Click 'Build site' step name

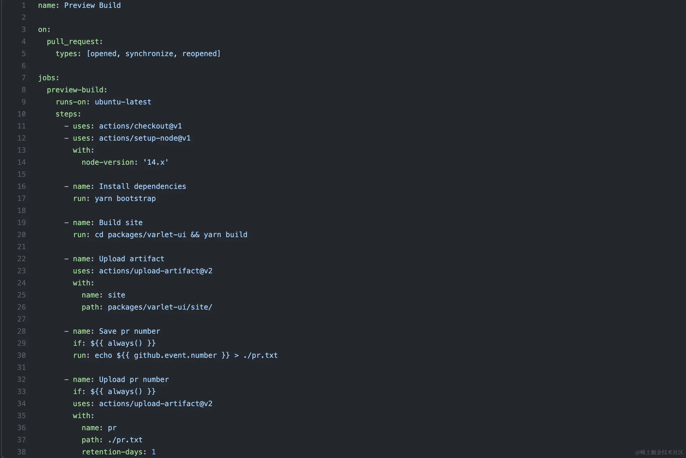click(121, 223)
